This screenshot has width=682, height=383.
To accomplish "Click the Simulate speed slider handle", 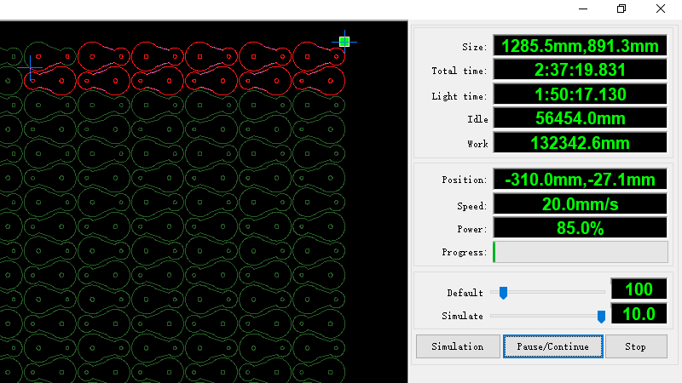I will pyautogui.click(x=601, y=316).
